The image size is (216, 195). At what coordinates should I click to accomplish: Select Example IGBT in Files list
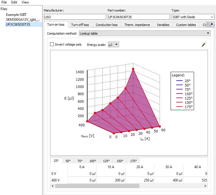[x=16, y=14]
